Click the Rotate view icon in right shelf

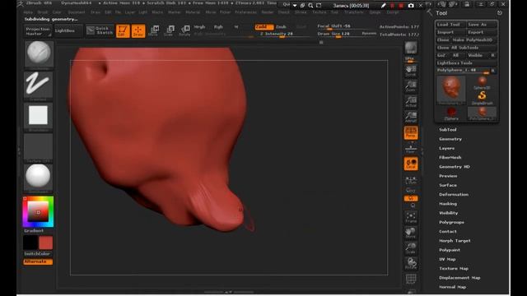click(x=411, y=264)
